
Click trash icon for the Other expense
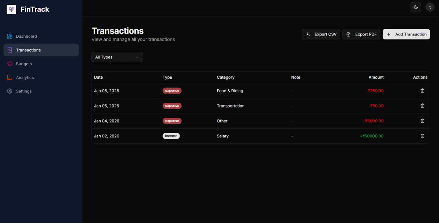pos(422,121)
